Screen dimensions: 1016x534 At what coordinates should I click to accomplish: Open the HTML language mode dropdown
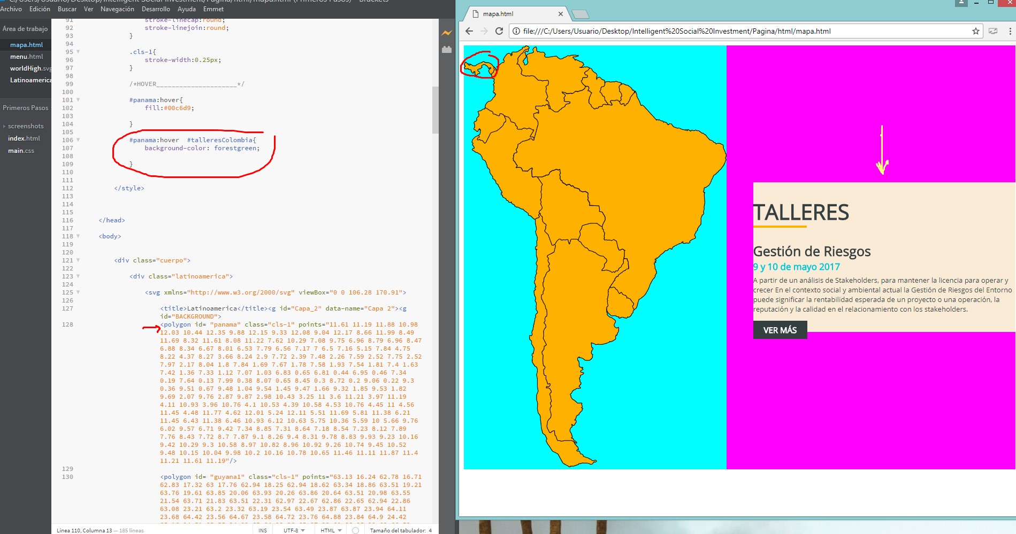[x=331, y=530]
